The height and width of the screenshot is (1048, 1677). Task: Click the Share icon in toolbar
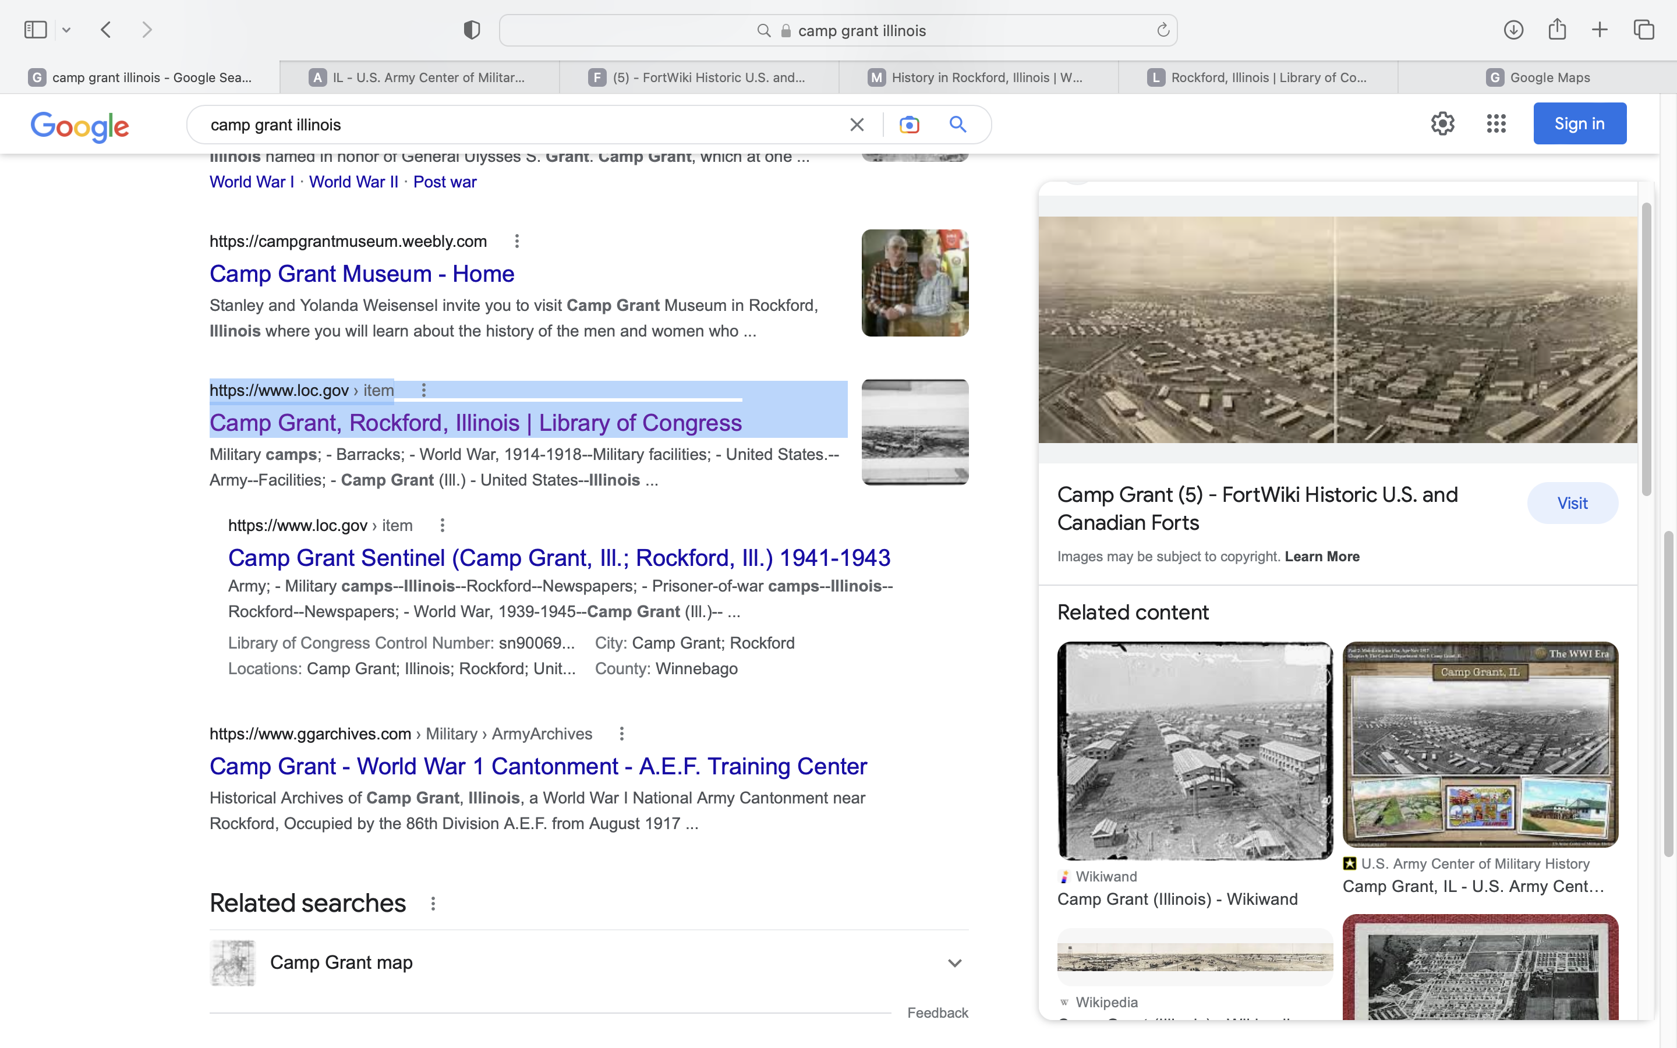click(x=1557, y=30)
